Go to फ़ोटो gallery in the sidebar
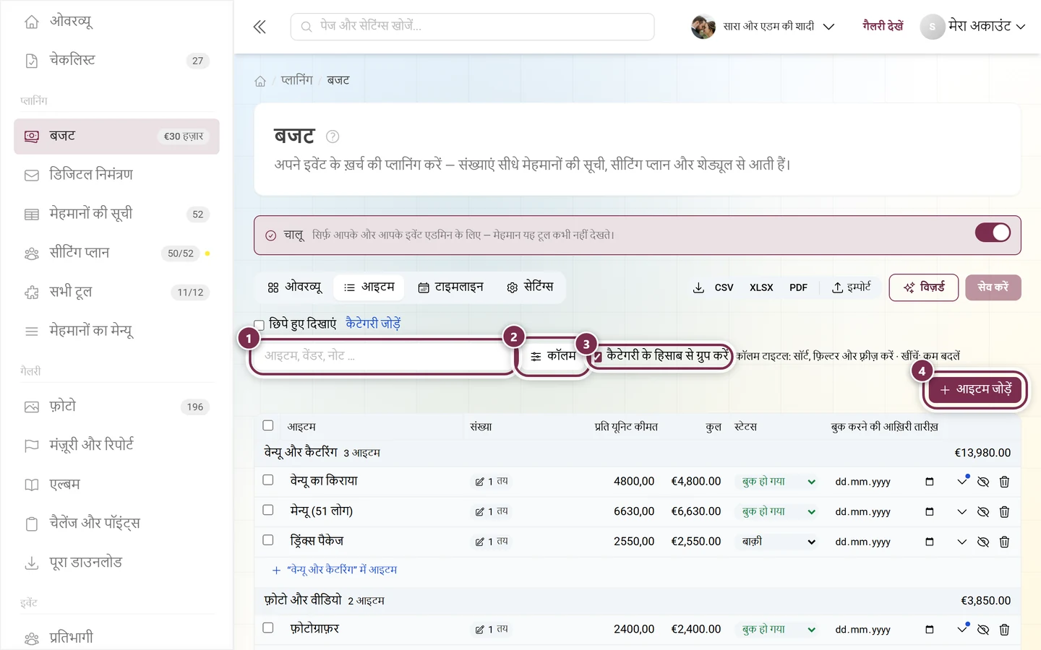The image size is (1041, 650). click(x=116, y=407)
